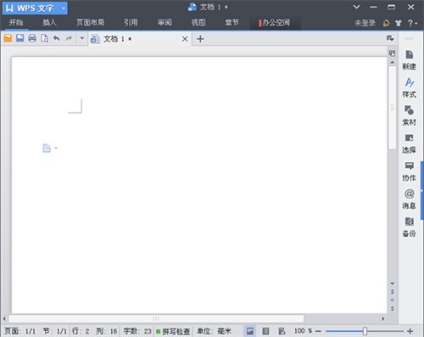
Task: Click the 未登录 login link
Action: tap(365, 23)
